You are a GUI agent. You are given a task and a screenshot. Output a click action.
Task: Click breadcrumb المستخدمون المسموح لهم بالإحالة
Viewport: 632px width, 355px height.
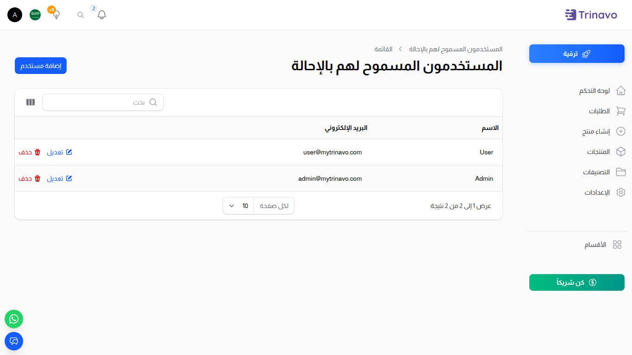click(x=456, y=49)
